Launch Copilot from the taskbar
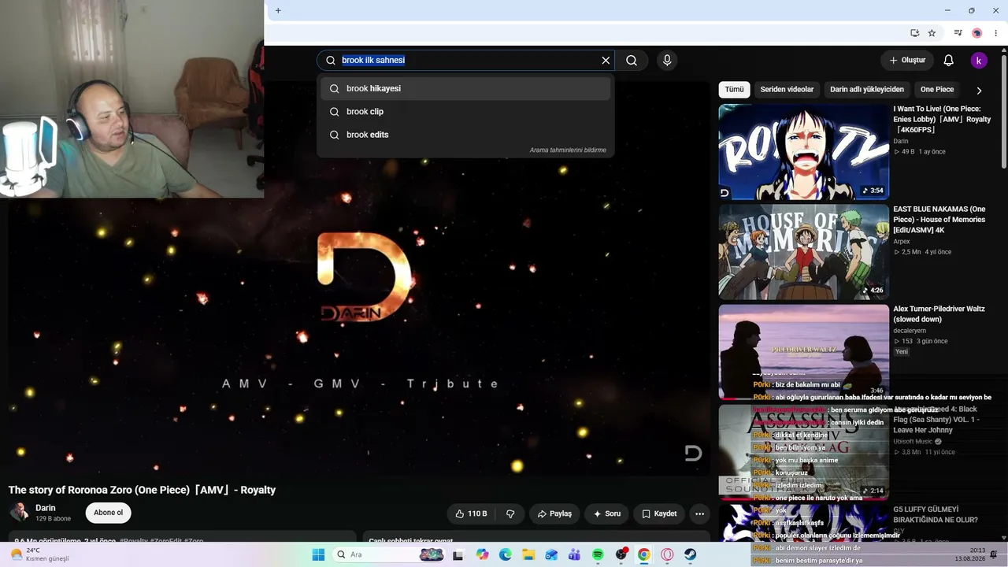This screenshot has height=567, width=1008. tap(482, 554)
